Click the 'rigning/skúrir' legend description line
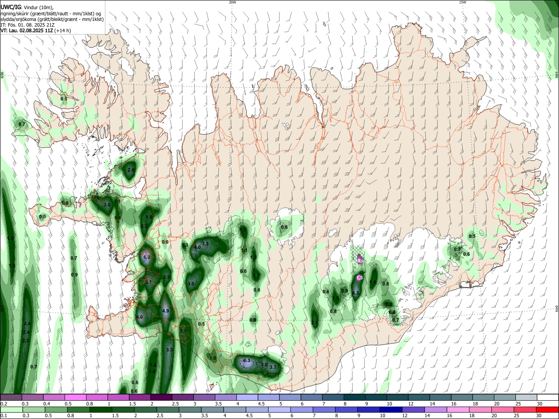559x419 pixels. click(x=51, y=14)
